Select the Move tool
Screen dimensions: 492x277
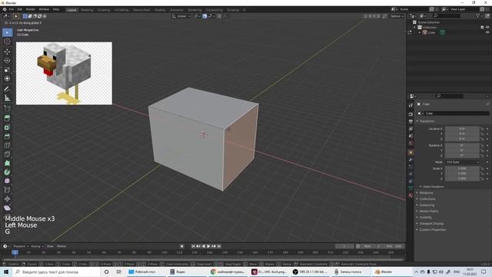(x=7, y=52)
